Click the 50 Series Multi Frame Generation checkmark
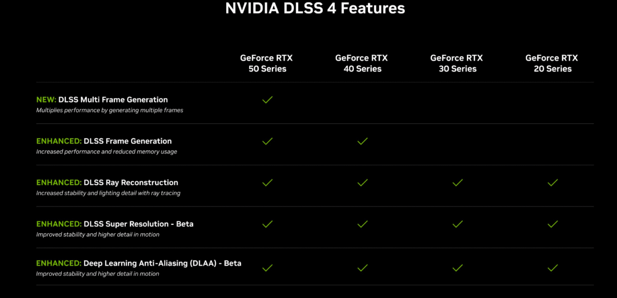This screenshot has width=617, height=298. click(268, 99)
